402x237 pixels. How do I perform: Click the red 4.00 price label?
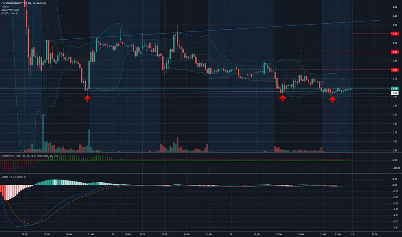395,52
